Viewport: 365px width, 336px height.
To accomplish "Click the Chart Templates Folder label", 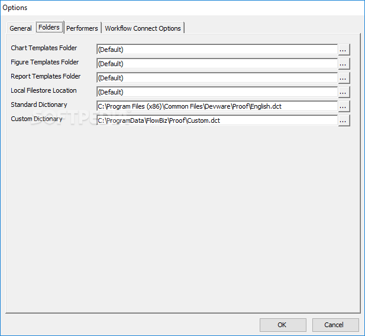I will [x=44, y=48].
